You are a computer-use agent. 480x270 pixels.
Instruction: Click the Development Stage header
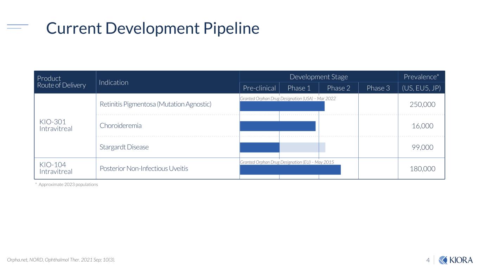point(319,77)
